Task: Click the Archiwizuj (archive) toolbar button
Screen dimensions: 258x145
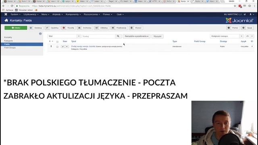Action: (x=85, y=28)
